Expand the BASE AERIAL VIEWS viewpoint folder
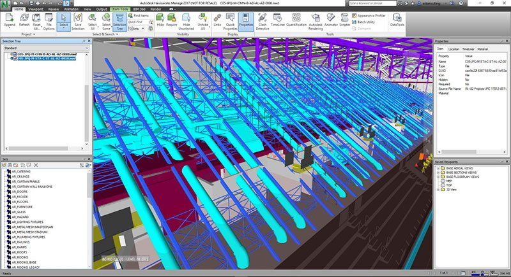 439,169
